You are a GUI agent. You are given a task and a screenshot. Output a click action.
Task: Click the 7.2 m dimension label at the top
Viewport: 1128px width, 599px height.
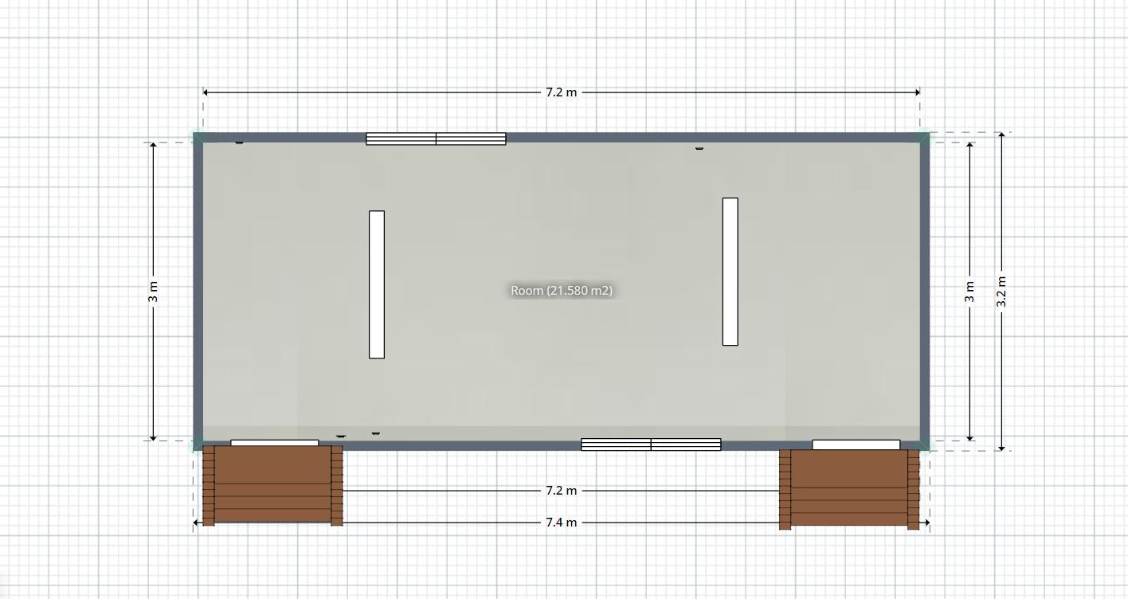pyautogui.click(x=562, y=92)
